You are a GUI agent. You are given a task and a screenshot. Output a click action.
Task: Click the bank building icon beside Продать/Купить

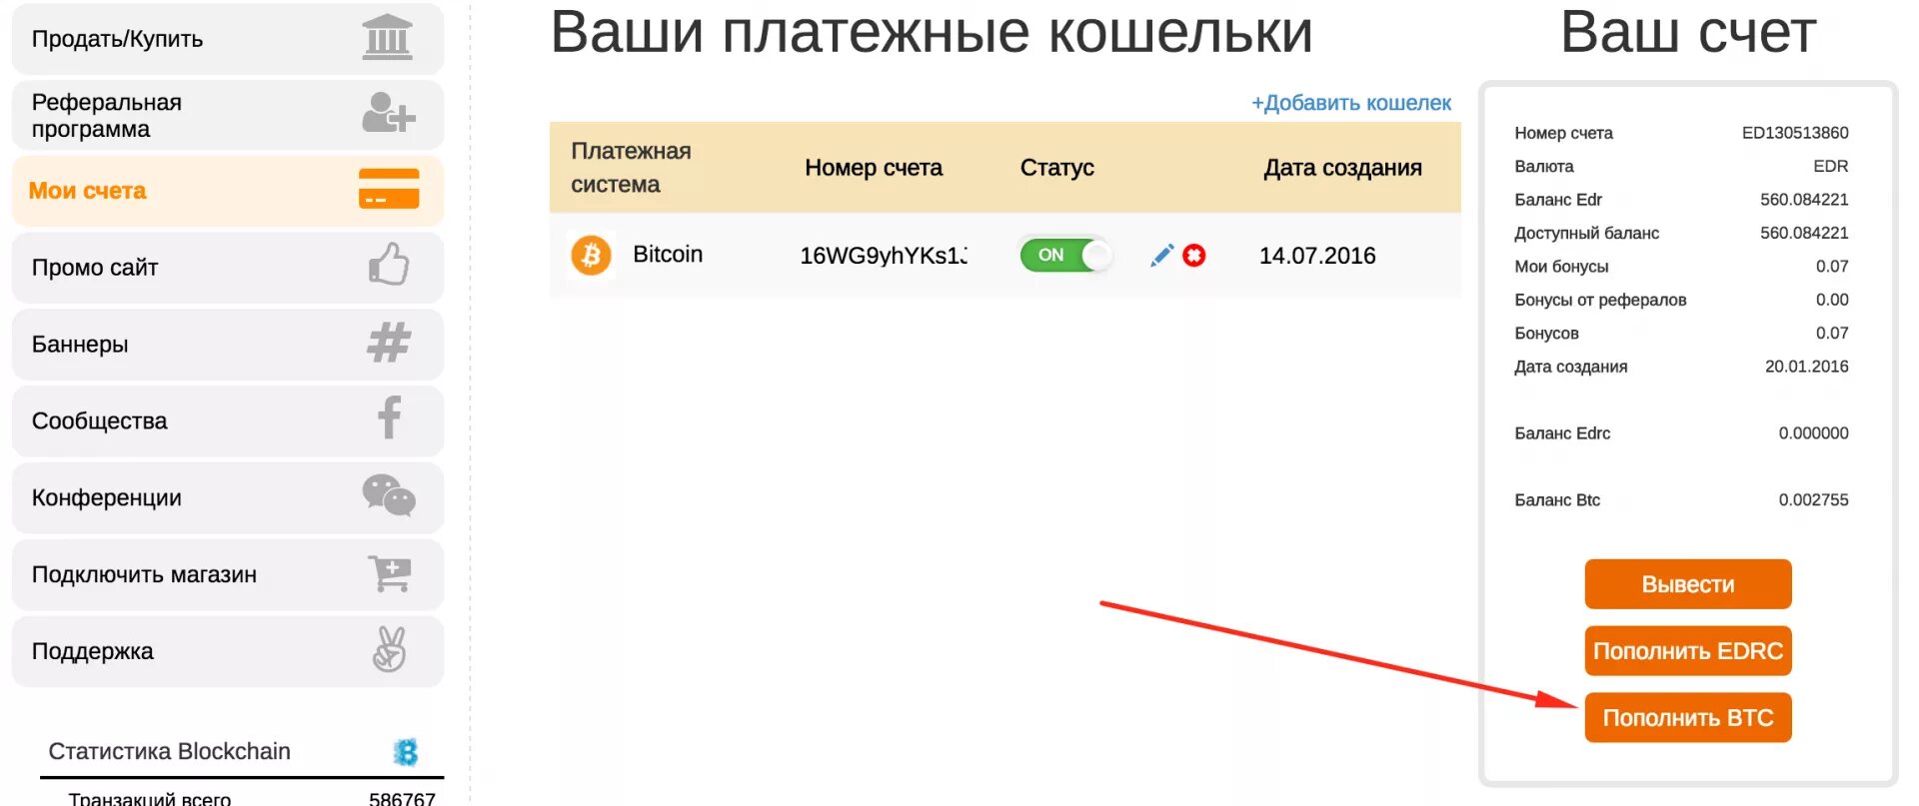pos(387,38)
